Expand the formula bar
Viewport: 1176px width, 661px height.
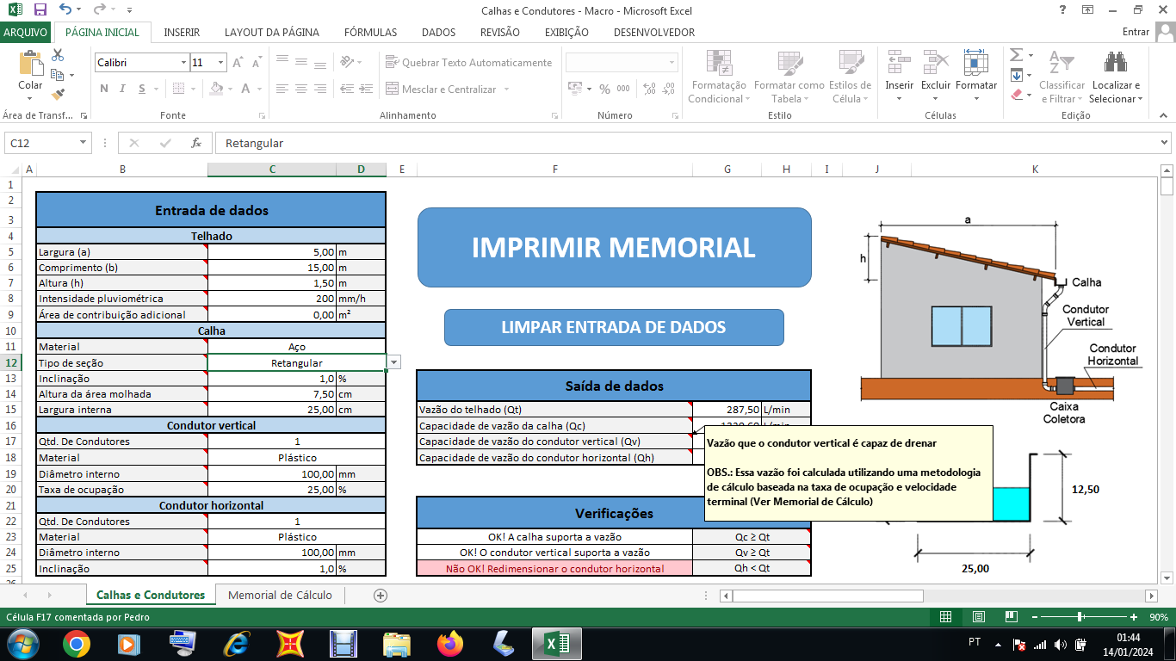click(1164, 143)
